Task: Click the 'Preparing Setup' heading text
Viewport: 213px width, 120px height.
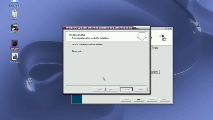Action: (x=77, y=35)
